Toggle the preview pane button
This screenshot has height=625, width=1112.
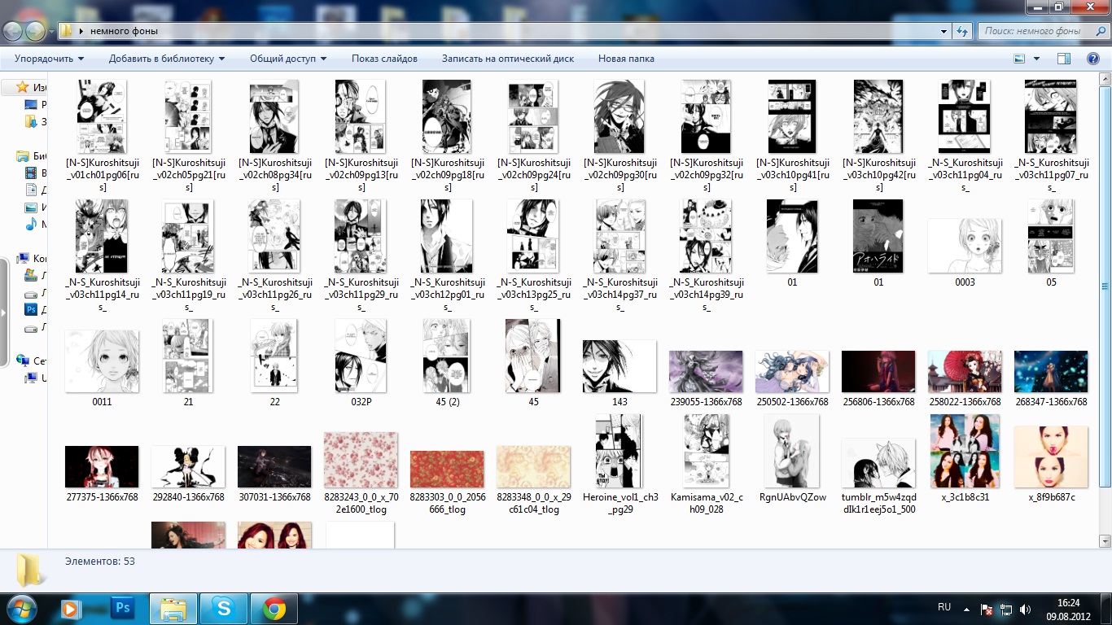[1063, 59]
